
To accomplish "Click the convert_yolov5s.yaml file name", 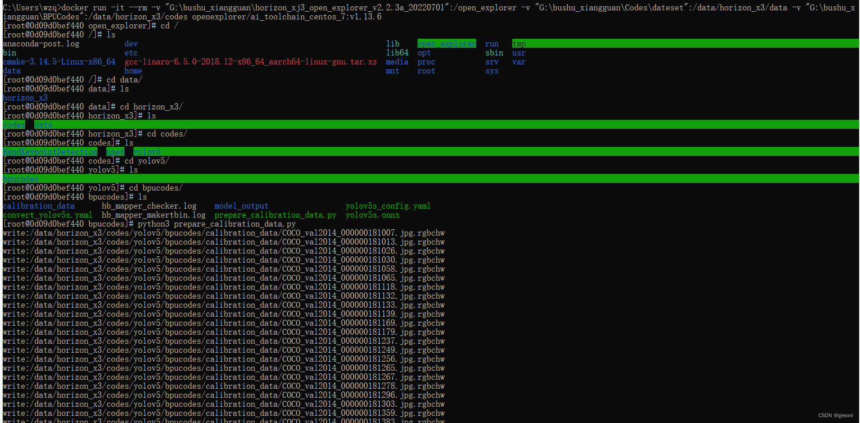I will (x=48, y=215).
